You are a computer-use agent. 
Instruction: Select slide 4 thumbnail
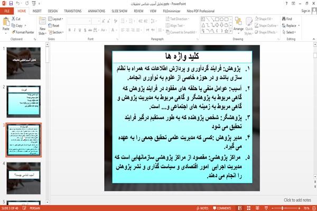coord(23,178)
